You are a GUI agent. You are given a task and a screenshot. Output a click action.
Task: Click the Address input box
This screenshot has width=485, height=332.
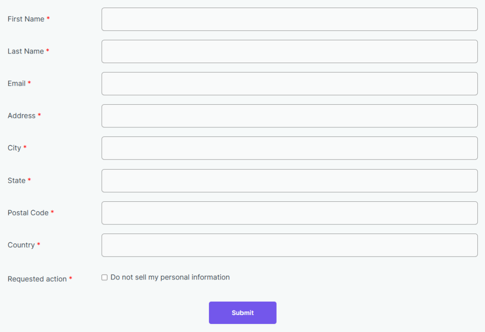(289, 116)
